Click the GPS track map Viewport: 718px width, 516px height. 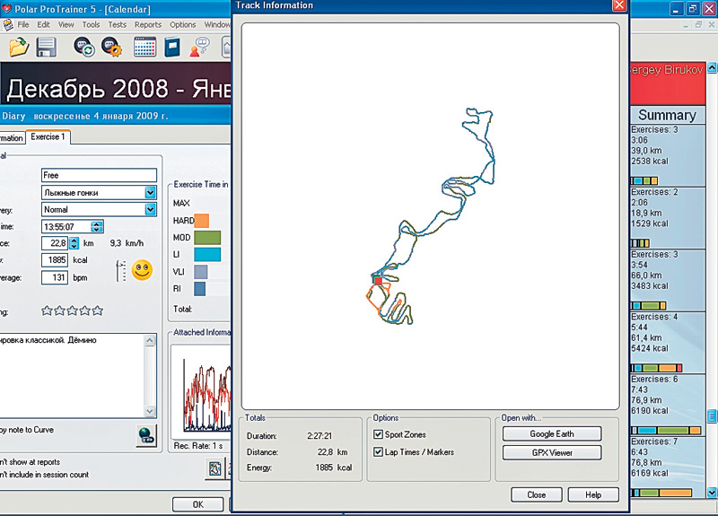point(431,216)
